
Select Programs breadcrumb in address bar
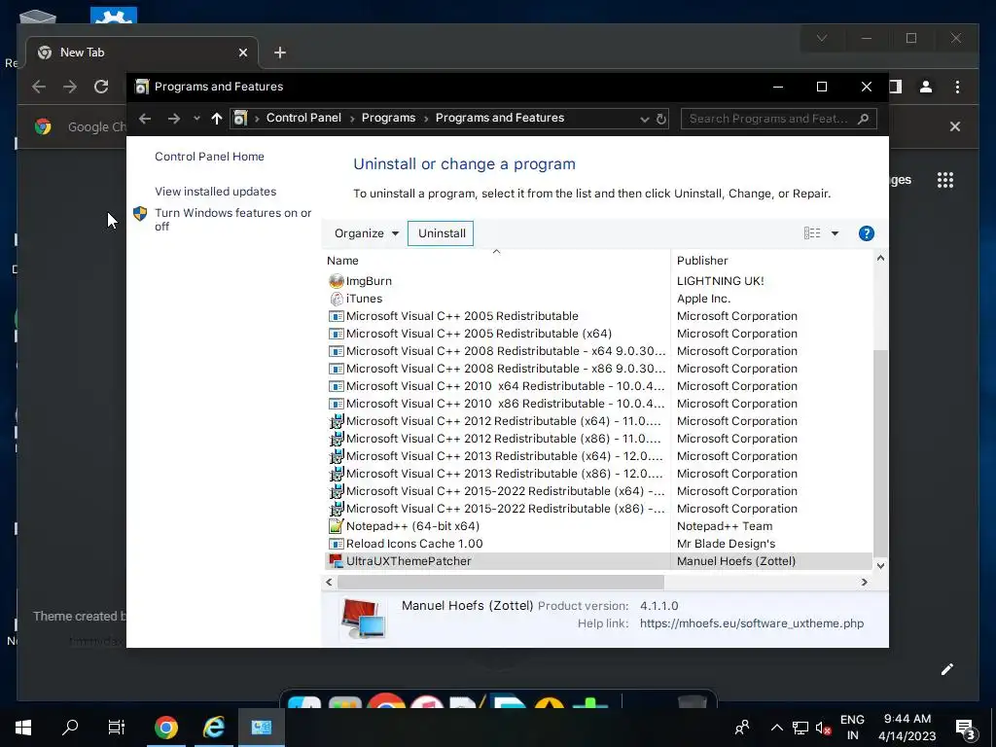(x=388, y=118)
